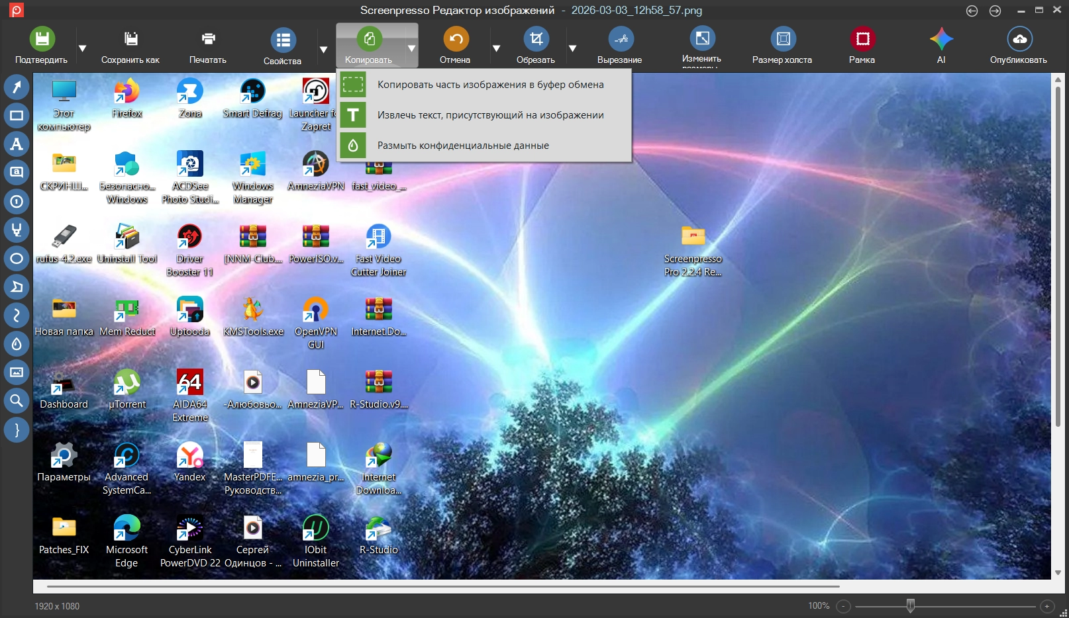Open the AI tool
Viewport: 1069px width, 618px height.
click(x=941, y=46)
